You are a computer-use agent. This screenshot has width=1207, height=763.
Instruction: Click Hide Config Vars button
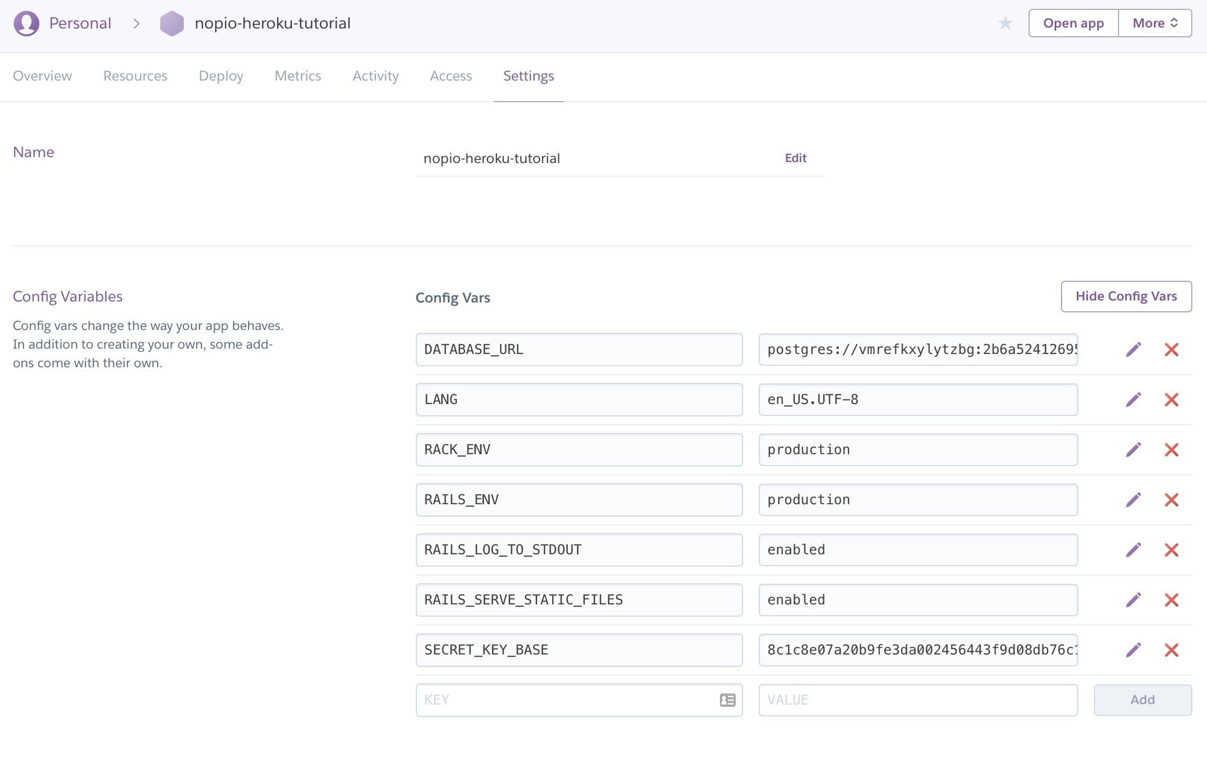pyautogui.click(x=1126, y=296)
